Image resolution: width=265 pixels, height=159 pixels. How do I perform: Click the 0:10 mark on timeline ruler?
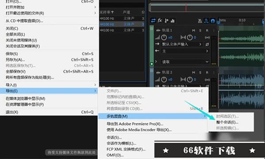pos(242,20)
